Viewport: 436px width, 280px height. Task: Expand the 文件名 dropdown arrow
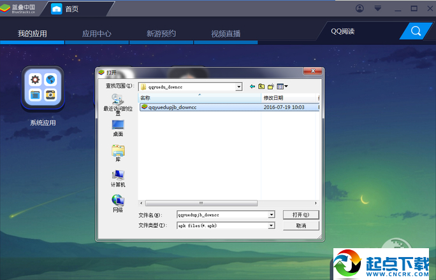coord(272,215)
